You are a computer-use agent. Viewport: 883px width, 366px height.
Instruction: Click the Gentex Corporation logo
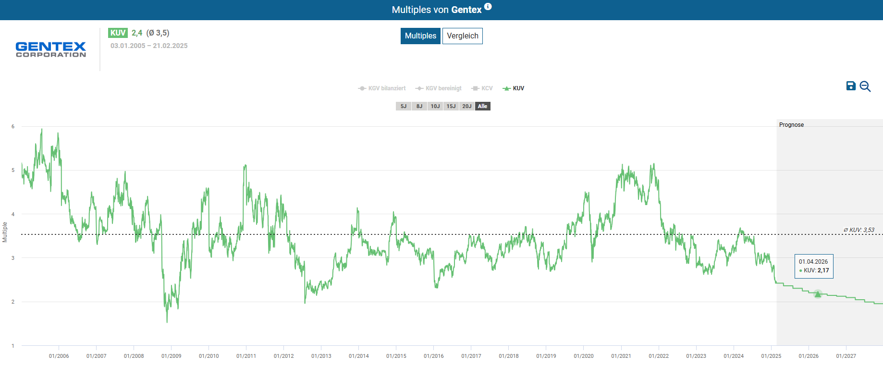tap(51, 49)
